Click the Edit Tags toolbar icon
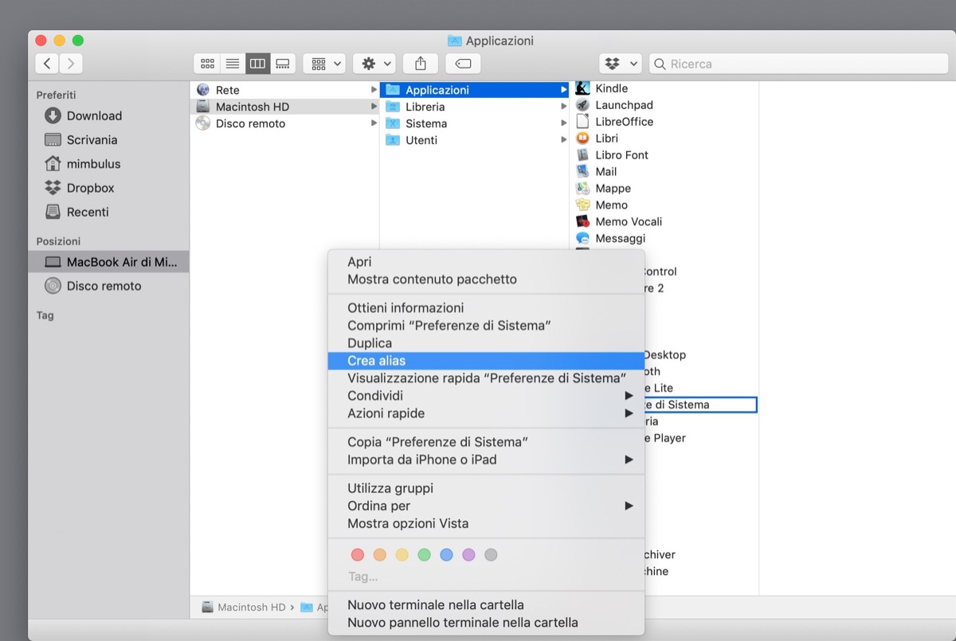This screenshot has width=956, height=641. click(x=464, y=64)
